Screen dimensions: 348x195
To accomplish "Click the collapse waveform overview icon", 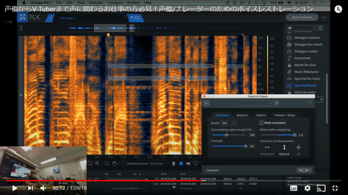I will click(21, 28).
